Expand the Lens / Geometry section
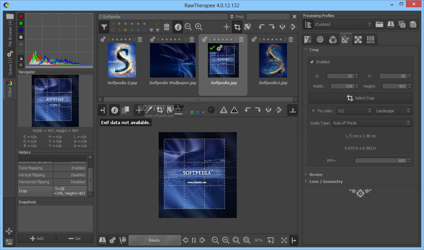Viewport: 424px width, 250px height. (x=306, y=182)
